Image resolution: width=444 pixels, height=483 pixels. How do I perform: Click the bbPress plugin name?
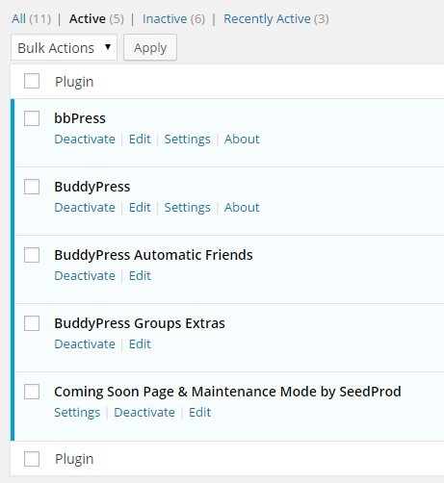[x=80, y=118]
